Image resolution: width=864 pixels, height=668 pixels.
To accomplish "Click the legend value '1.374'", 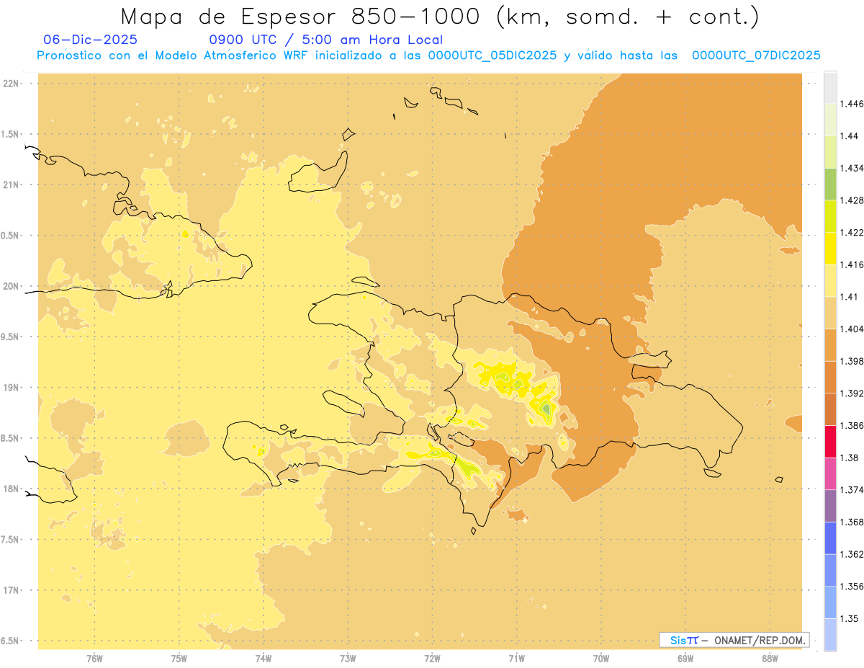I will click(853, 490).
